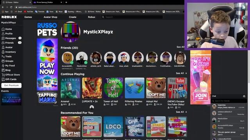The image size is (250, 140).
Task: Click the MysticXPlayz username in sidebar
Action: pos(9,23)
